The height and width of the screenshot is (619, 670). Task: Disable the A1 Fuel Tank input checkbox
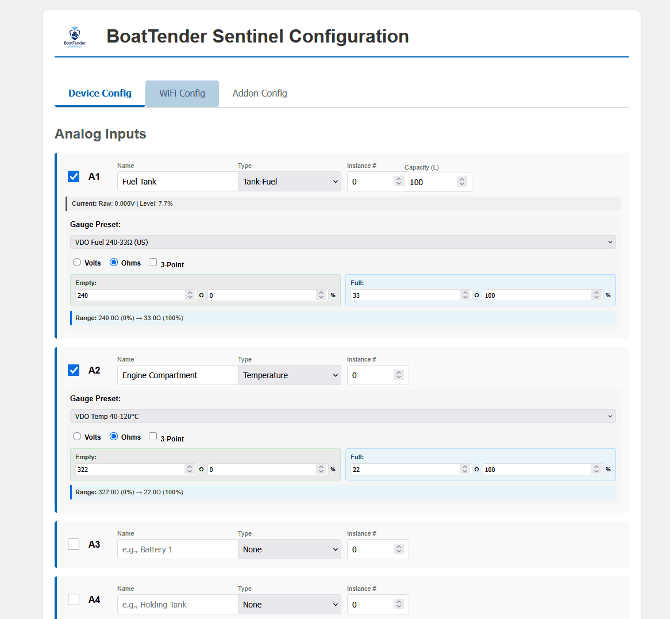(74, 176)
